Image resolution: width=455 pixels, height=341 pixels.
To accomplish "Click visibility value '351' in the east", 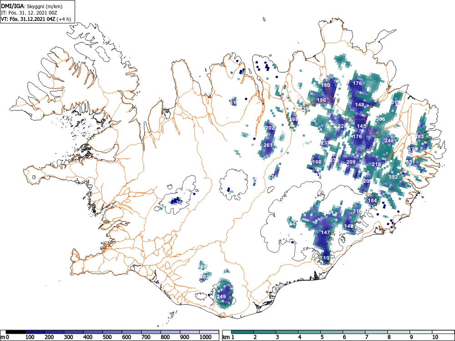I will 410,161.
